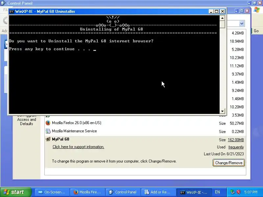This screenshot has width=263, height=197.
Task: Click the 5:07 PM clock
Action: (251, 192)
